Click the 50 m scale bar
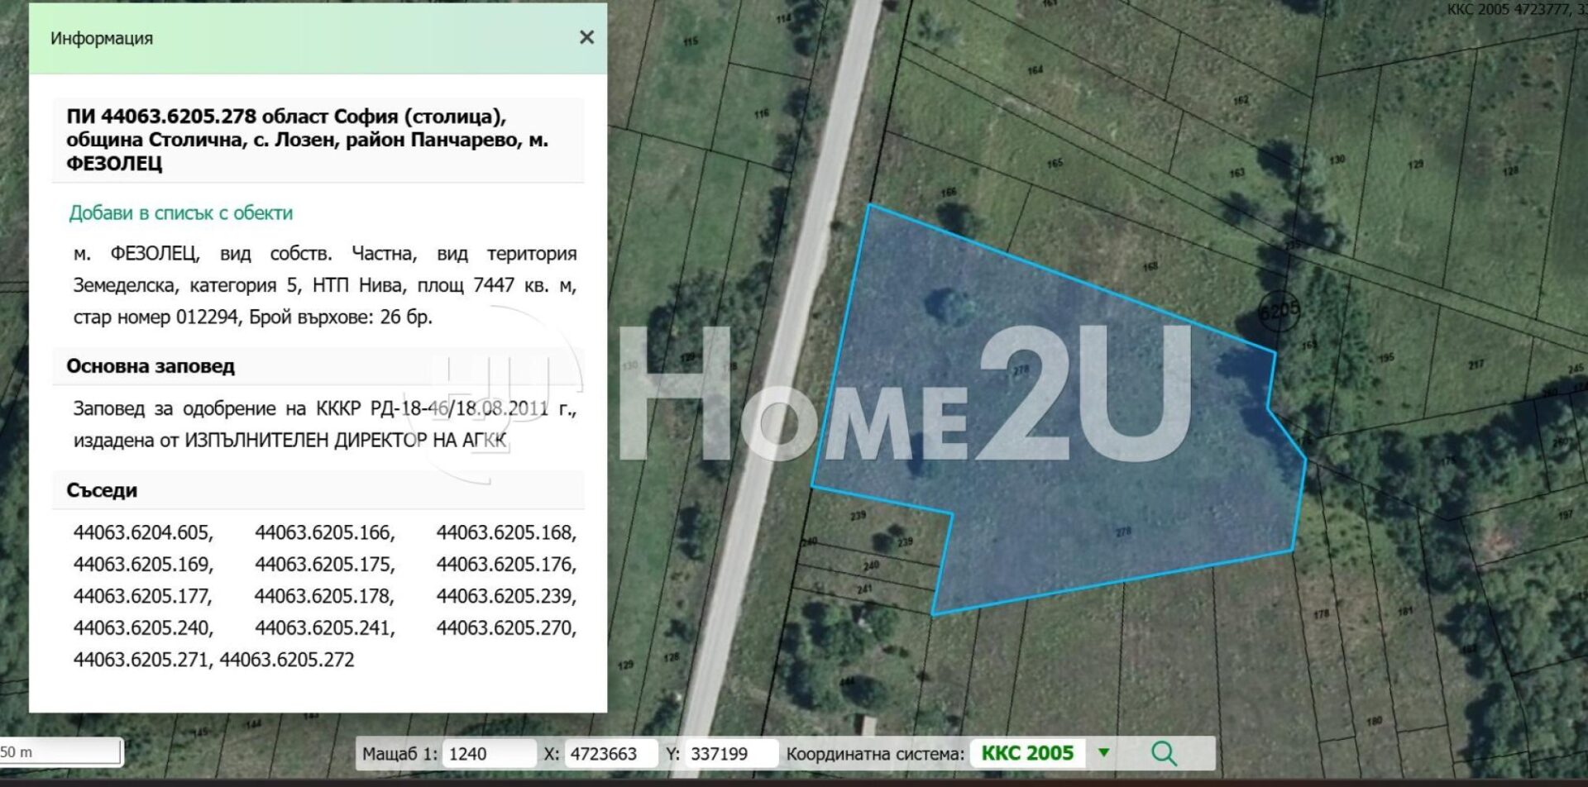Viewport: 1588px width, 787px height. point(60,752)
